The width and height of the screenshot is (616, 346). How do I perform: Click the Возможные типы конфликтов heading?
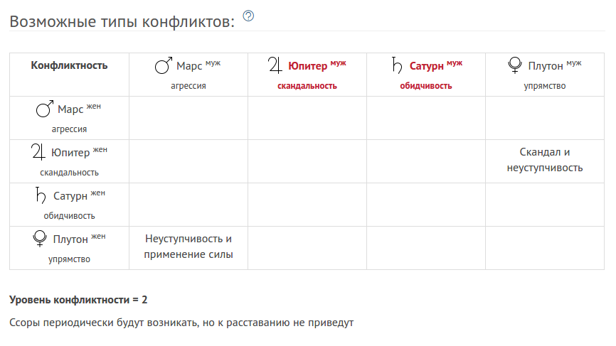point(122,21)
